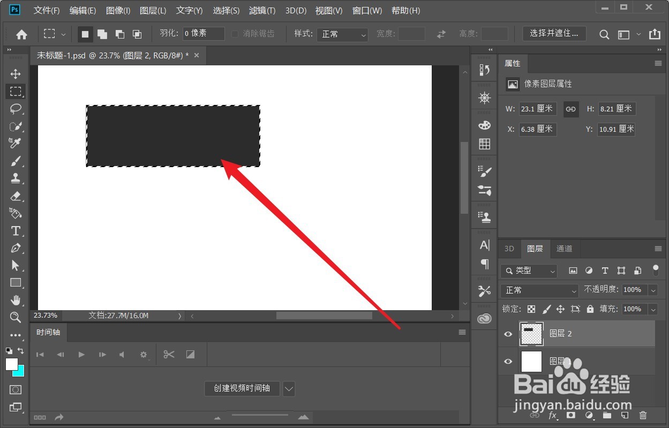Open the History panel icon

[x=485, y=70]
